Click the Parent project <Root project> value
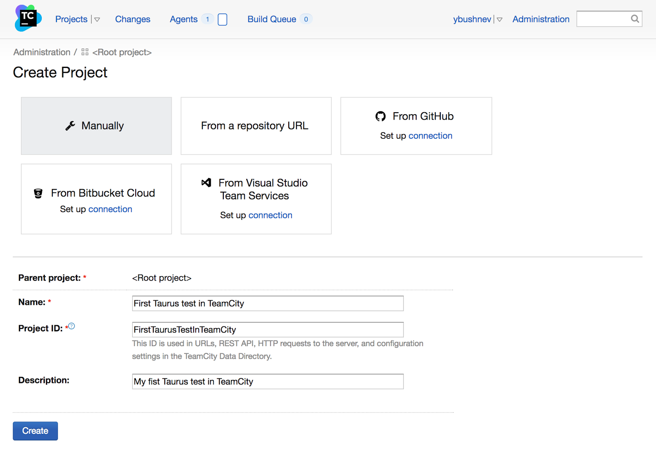The image size is (656, 460). [x=162, y=278]
